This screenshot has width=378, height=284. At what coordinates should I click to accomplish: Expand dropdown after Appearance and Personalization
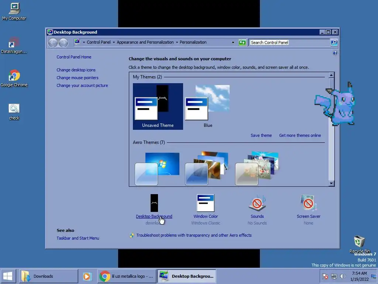click(x=177, y=42)
